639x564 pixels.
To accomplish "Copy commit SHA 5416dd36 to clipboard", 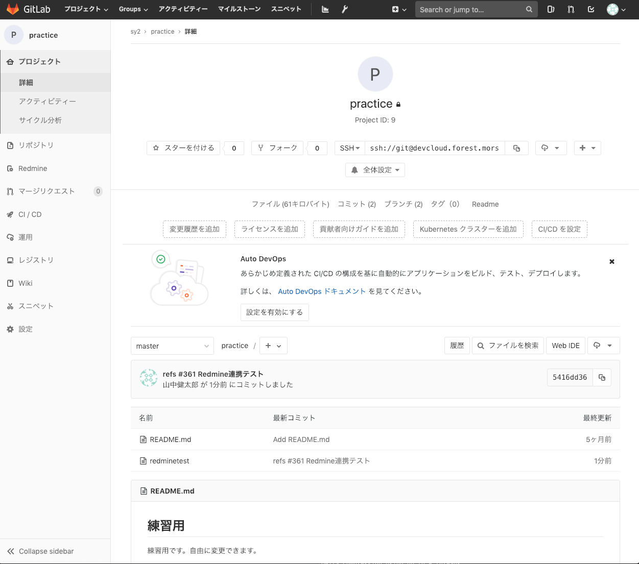I will click(x=602, y=377).
